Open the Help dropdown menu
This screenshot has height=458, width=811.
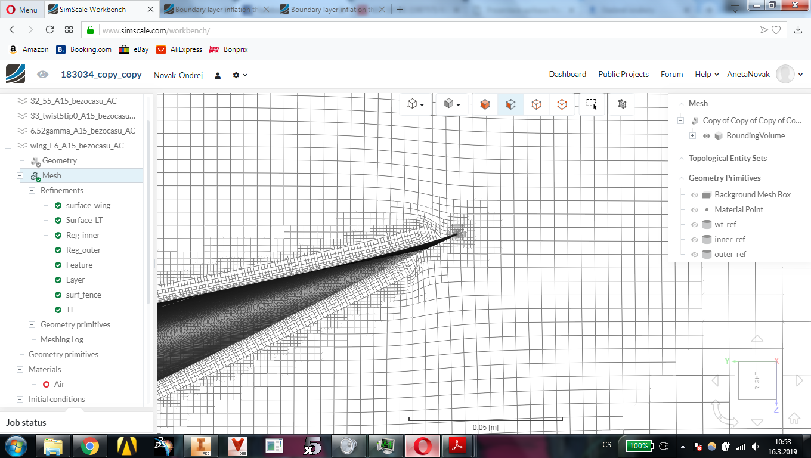click(x=707, y=74)
